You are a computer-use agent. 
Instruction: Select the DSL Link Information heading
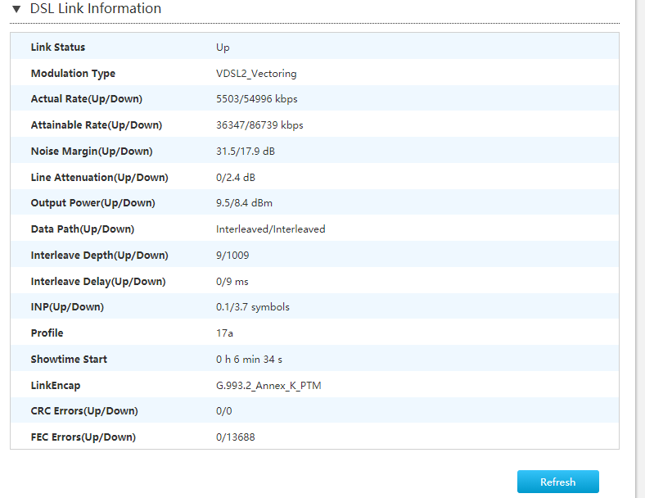(96, 8)
